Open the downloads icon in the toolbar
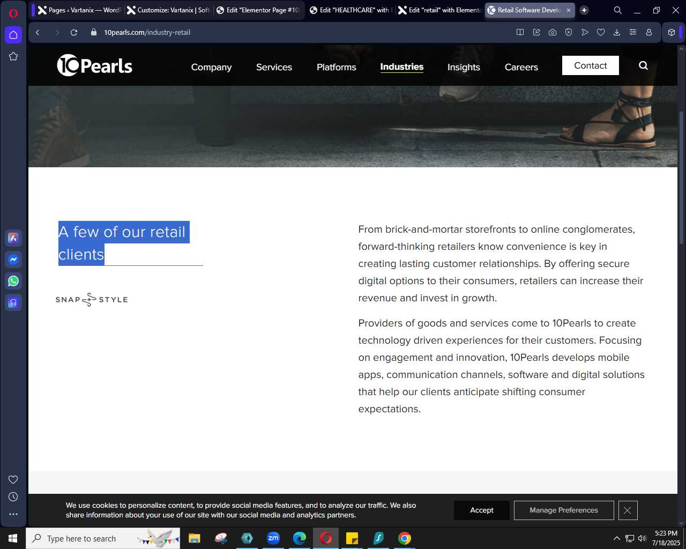 pos(617,32)
